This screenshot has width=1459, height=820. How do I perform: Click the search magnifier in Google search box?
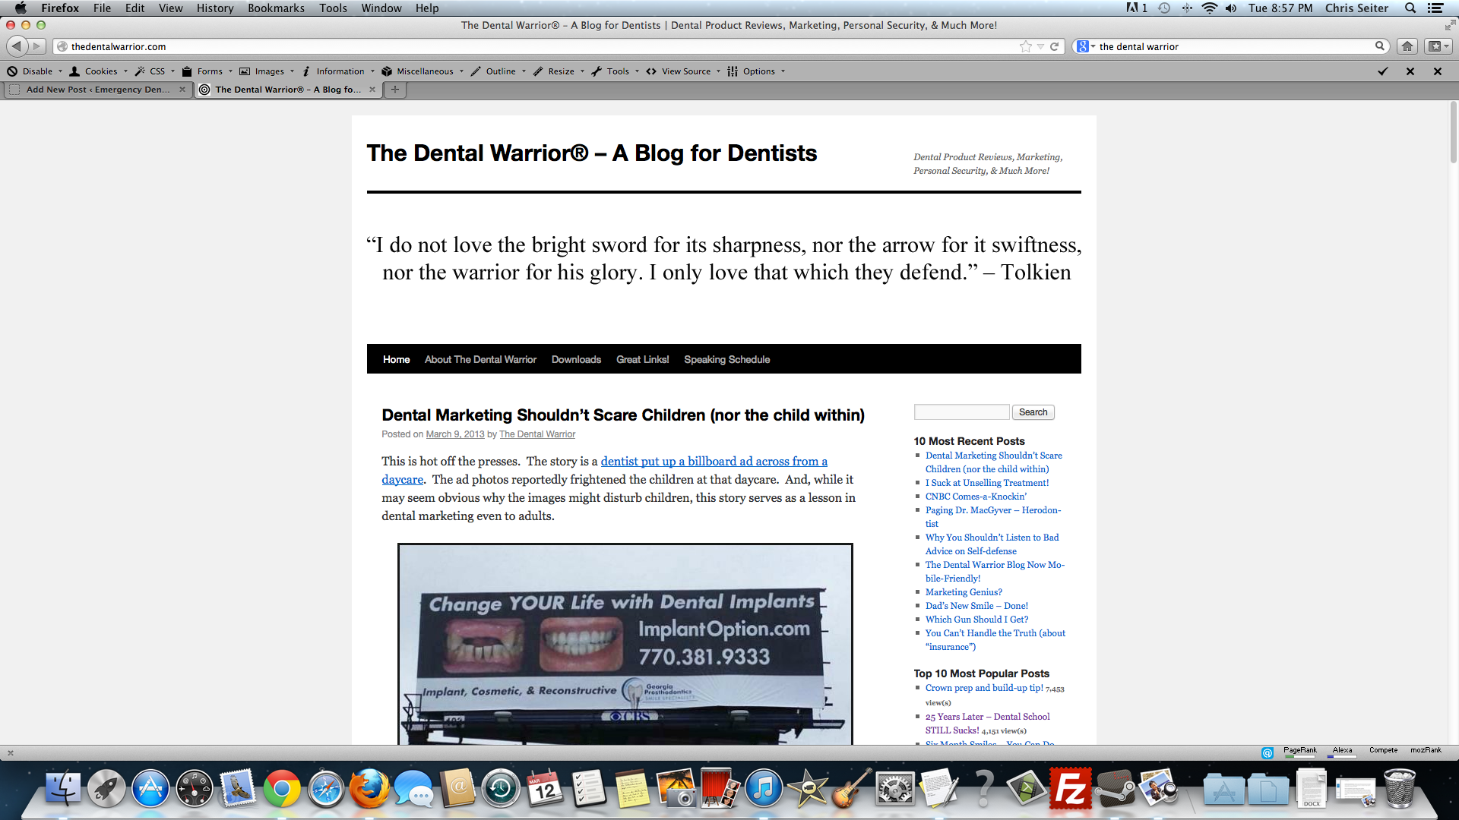coord(1379,46)
